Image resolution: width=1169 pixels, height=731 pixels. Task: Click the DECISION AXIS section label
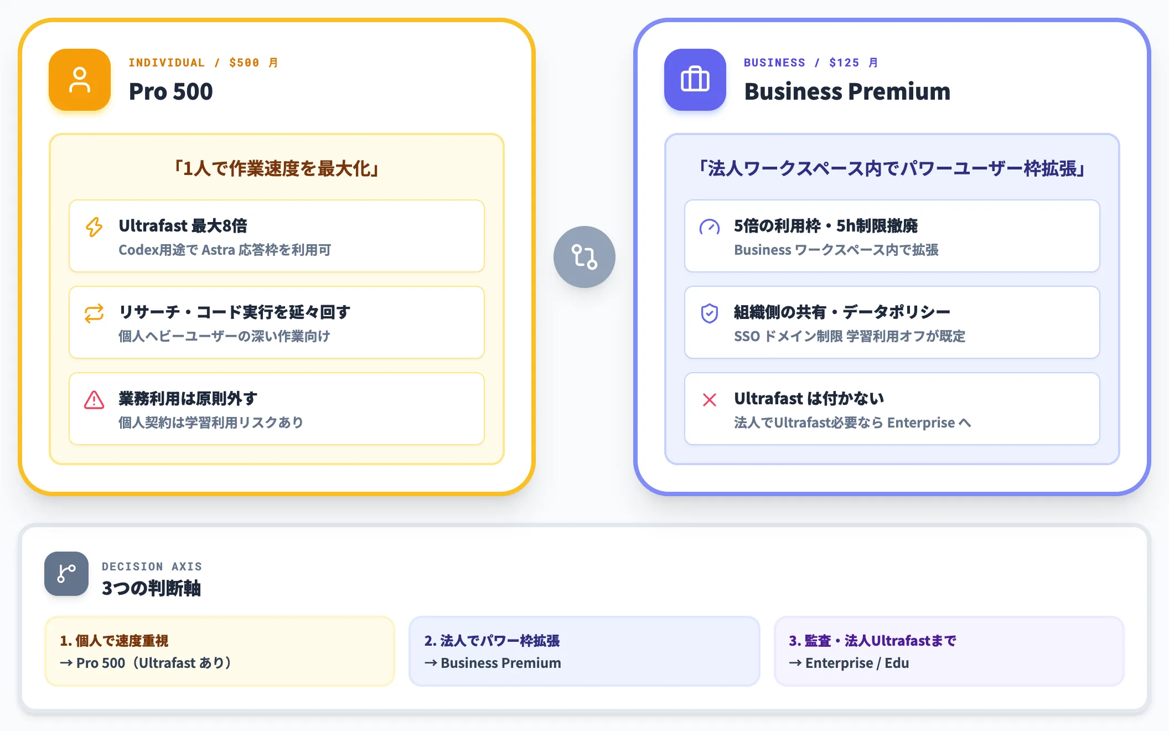pos(152,567)
